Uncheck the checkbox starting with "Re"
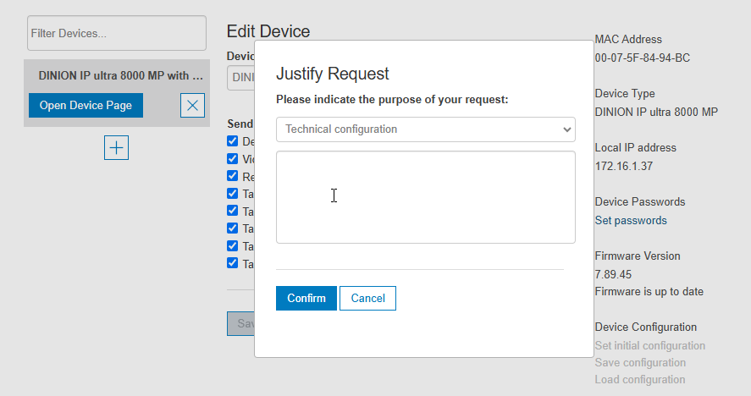 [x=233, y=176]
